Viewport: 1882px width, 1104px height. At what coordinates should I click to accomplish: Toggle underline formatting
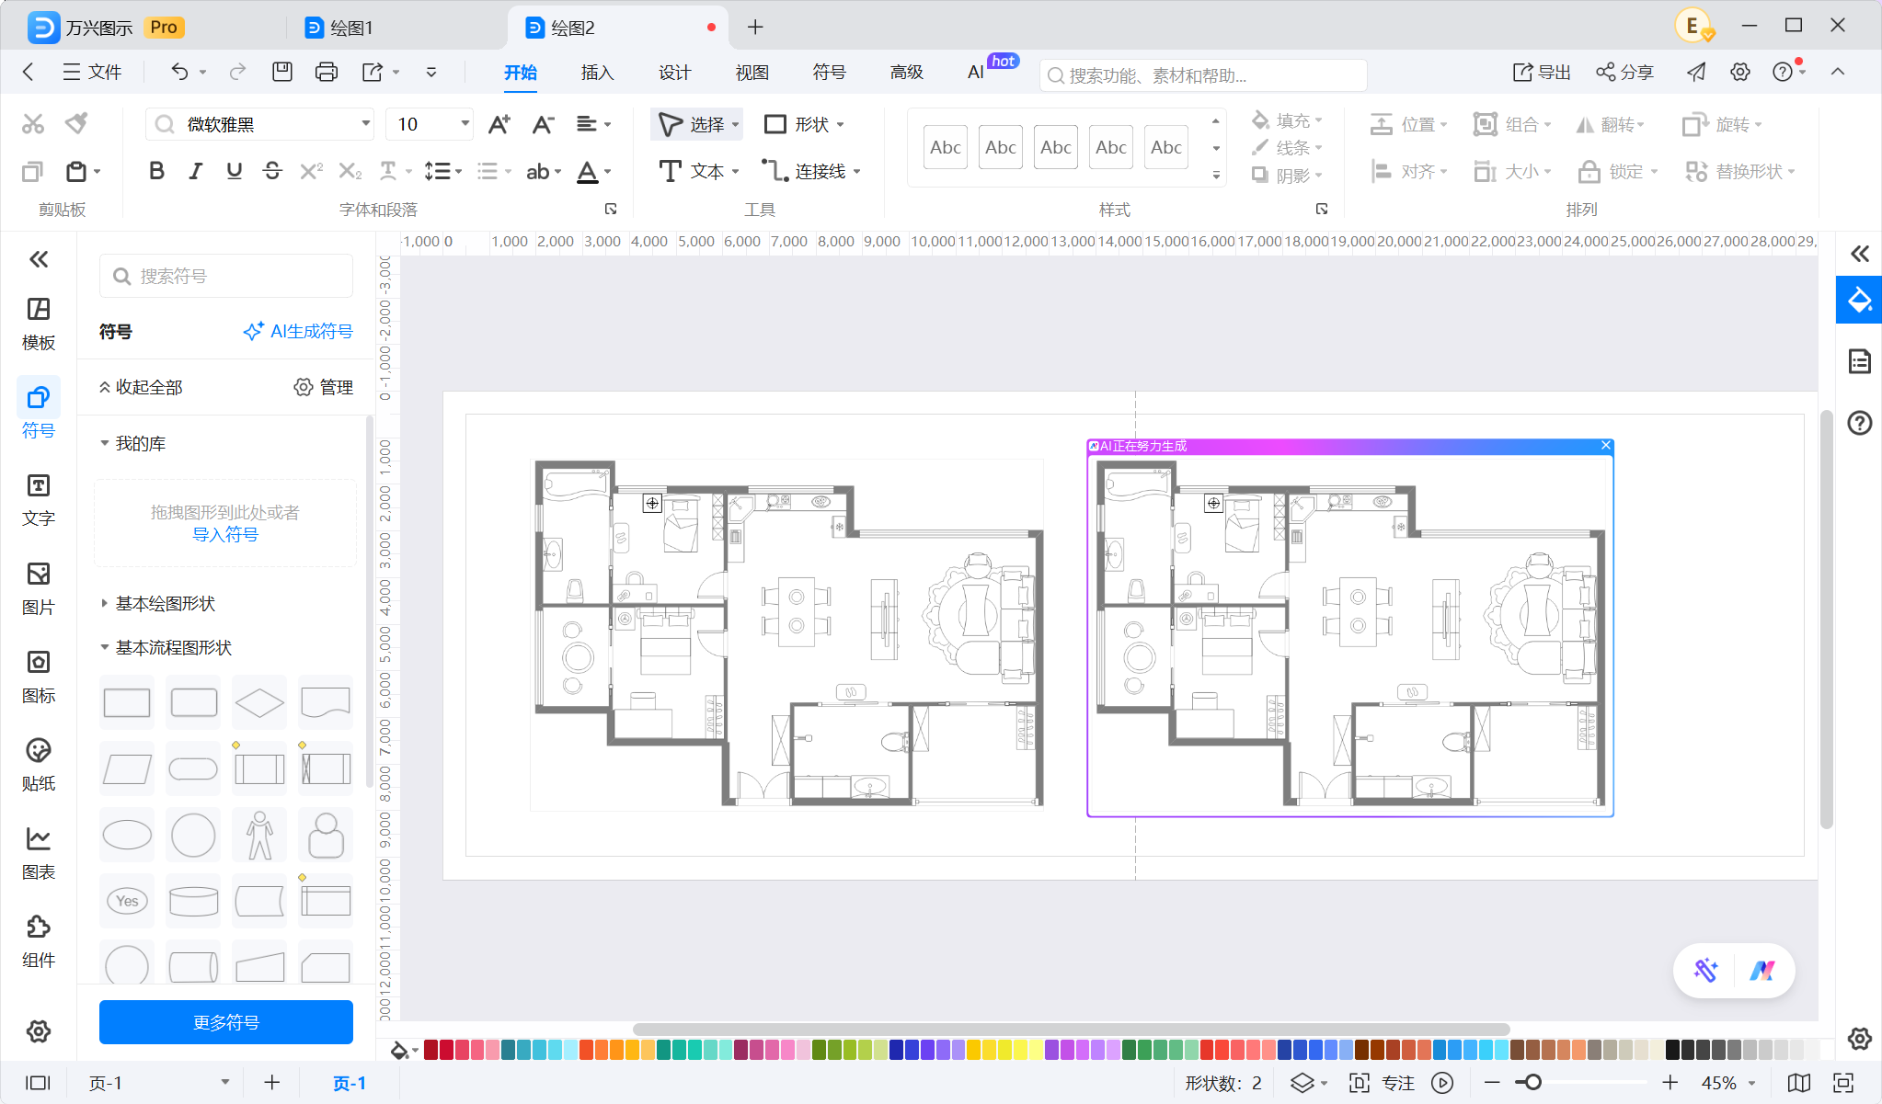pos(234,171)
